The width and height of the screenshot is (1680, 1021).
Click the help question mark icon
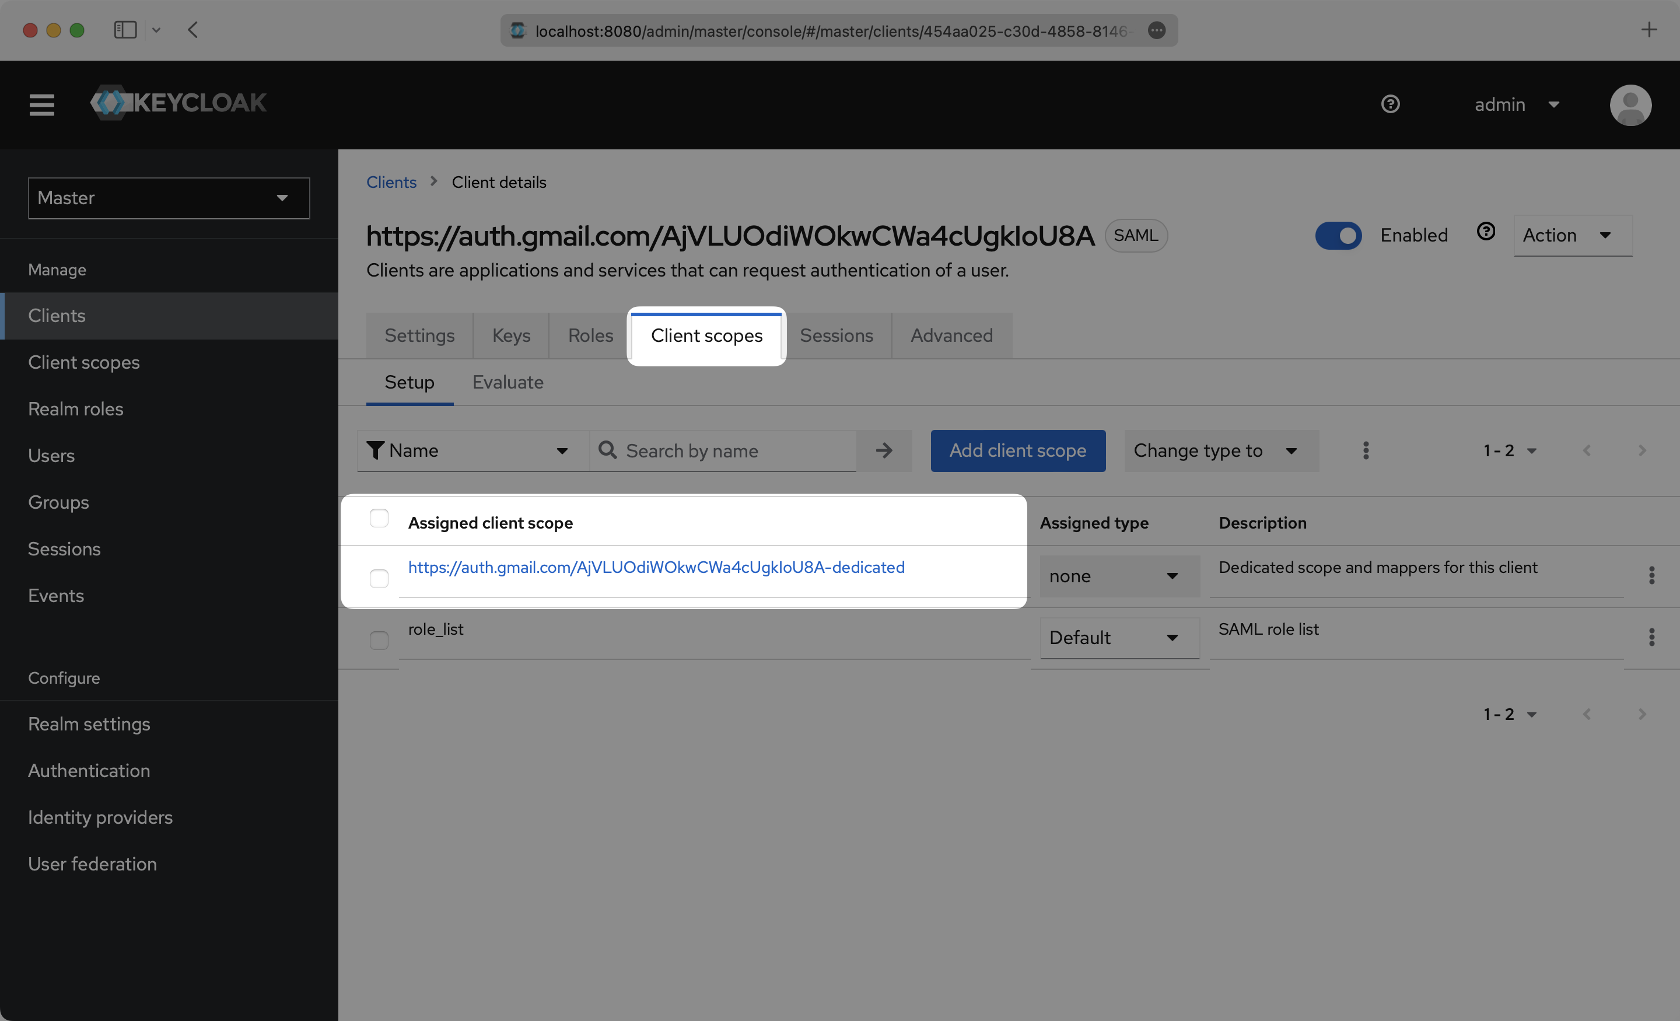1389,104
